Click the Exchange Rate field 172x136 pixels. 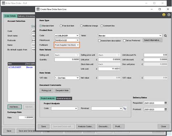click(26, 118)
